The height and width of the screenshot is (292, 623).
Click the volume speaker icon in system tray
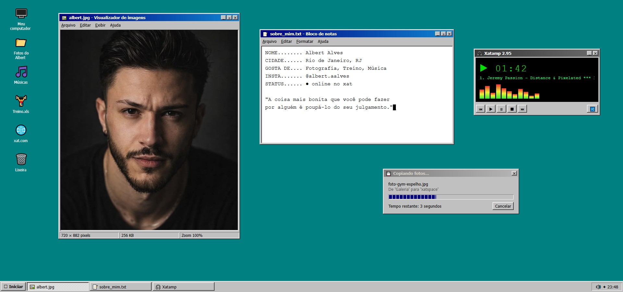click(598, 287)
